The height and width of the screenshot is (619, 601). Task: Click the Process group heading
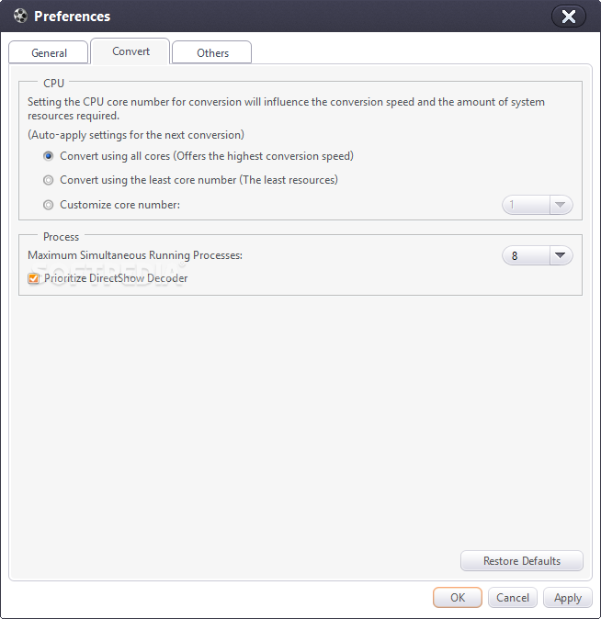point(61,237)
